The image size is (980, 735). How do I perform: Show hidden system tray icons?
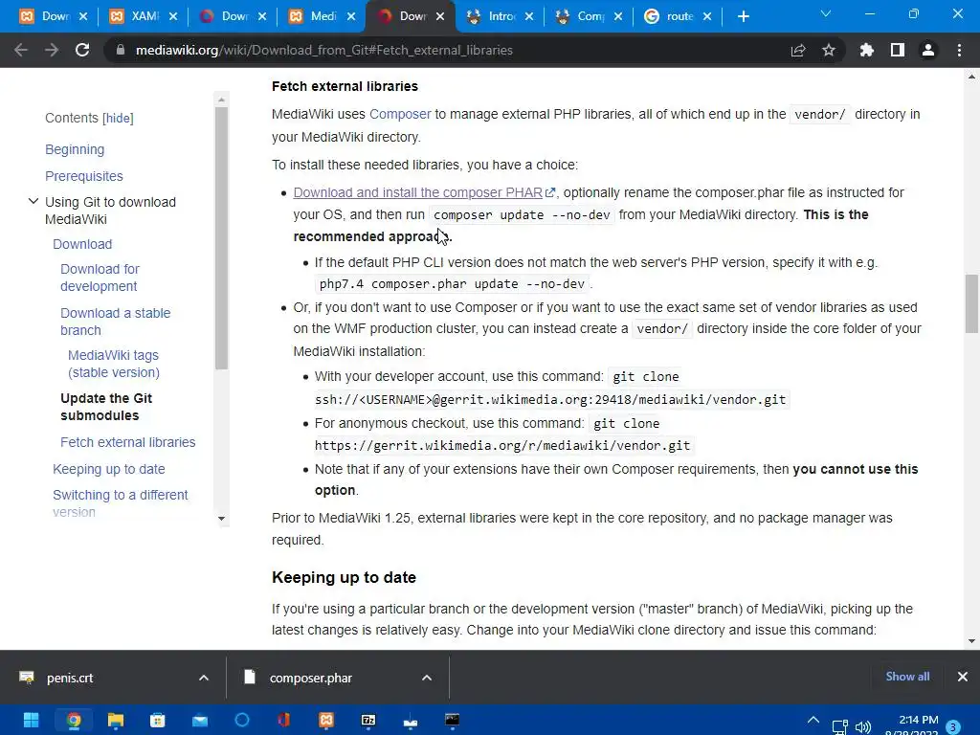click(x=813, y=720)
